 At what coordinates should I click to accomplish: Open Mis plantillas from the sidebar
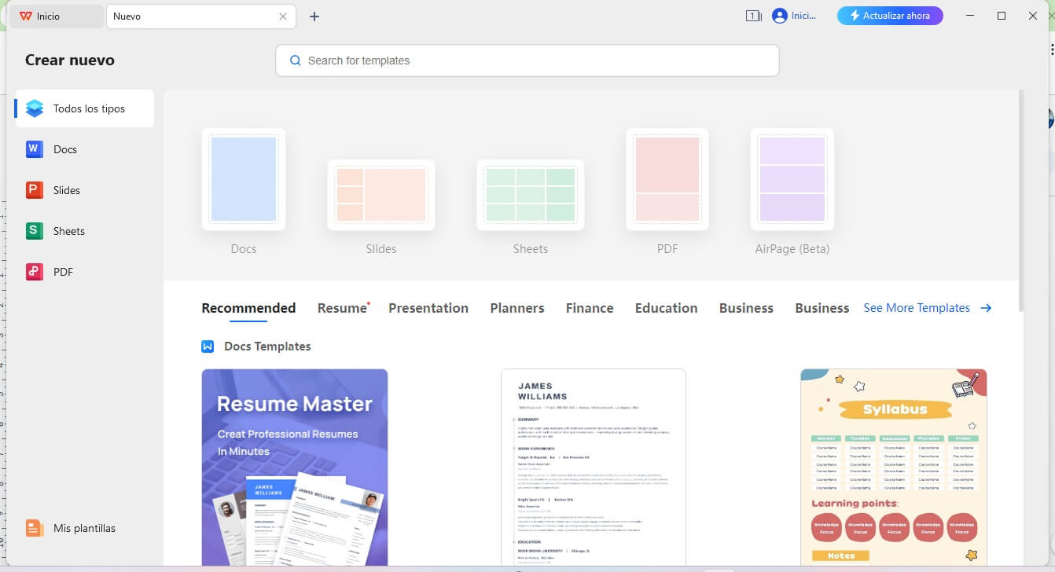coord(83,527)
